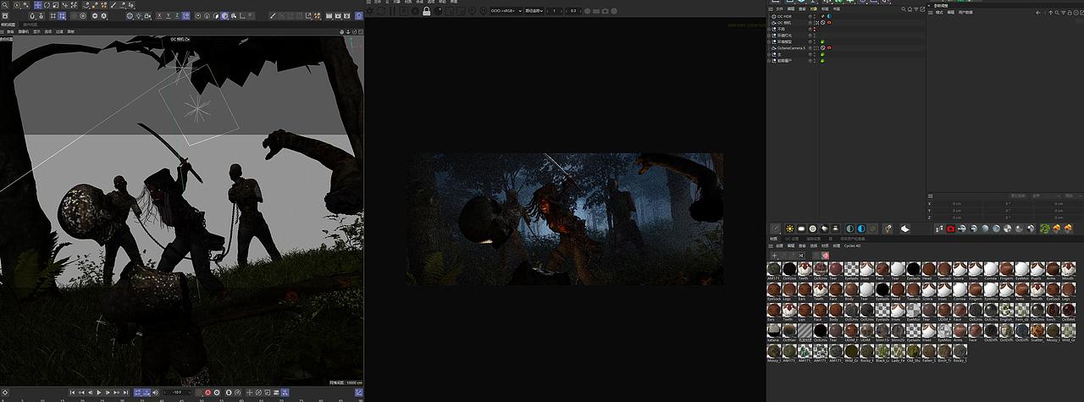The image size is (1084, 402).
Task: Expand the last object row in the Object Manager
Action: [x=769, y=60]
